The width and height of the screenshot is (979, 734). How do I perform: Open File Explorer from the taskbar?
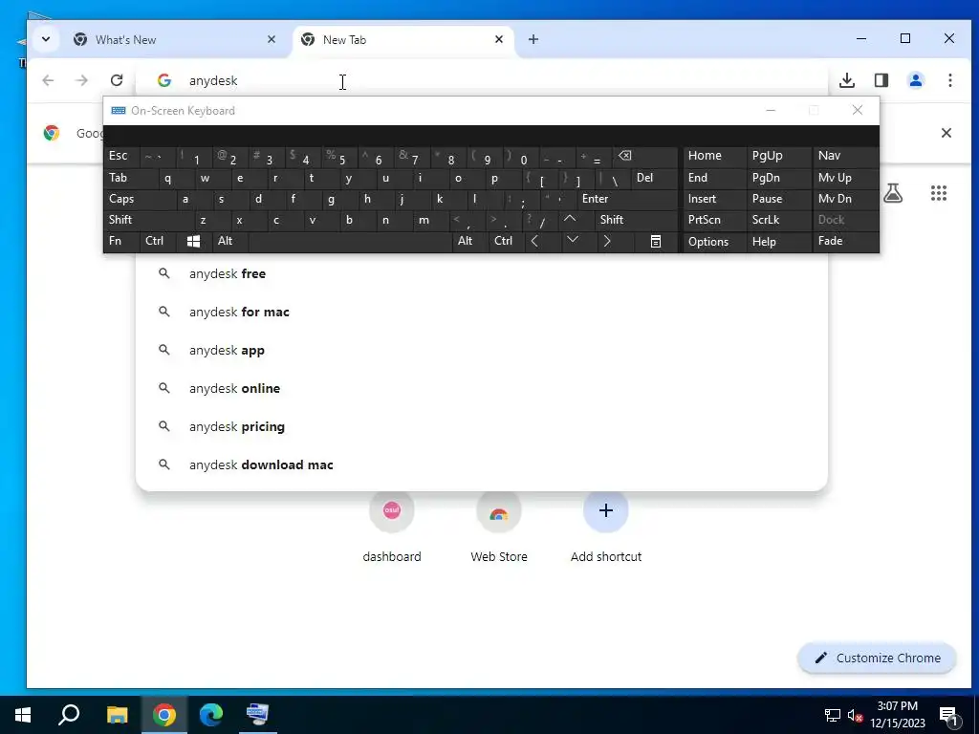point(117,715)
